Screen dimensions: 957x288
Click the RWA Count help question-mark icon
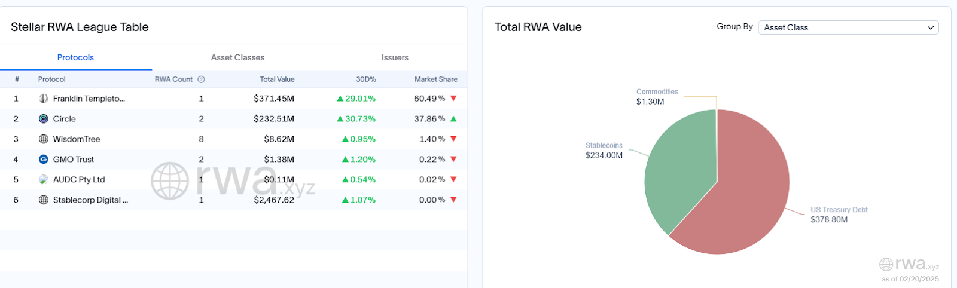click(201, 79)
